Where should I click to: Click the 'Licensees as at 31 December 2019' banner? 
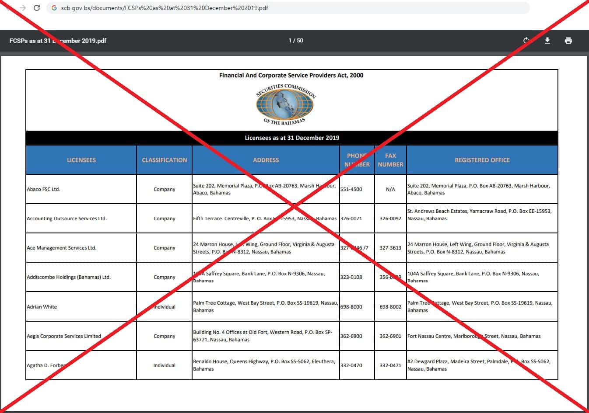point(292,138)
